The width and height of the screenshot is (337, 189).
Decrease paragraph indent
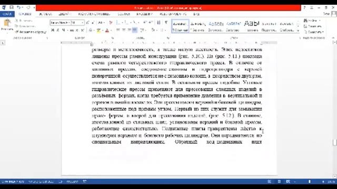[x=145, y=23]
